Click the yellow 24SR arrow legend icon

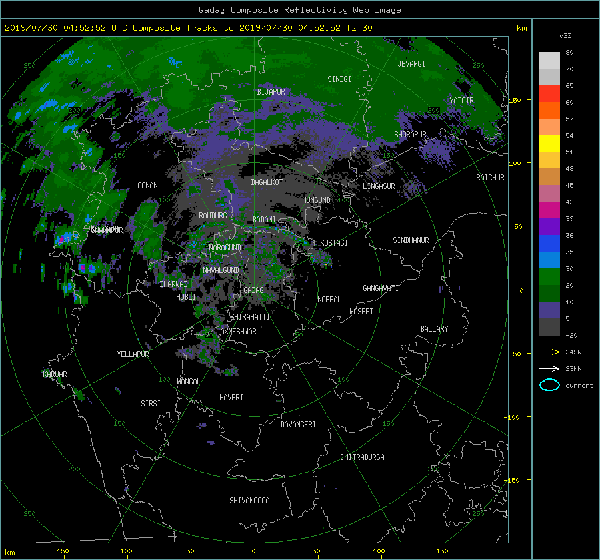[x=549, y=352]
